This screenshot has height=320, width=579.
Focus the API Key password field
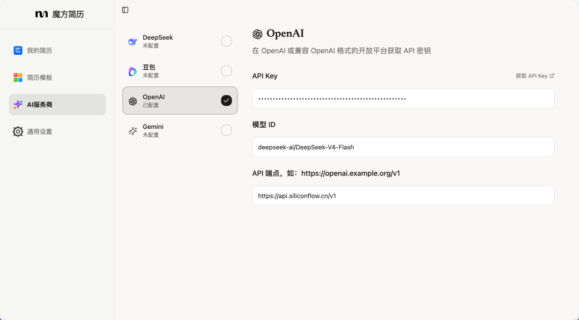(403, 98)
